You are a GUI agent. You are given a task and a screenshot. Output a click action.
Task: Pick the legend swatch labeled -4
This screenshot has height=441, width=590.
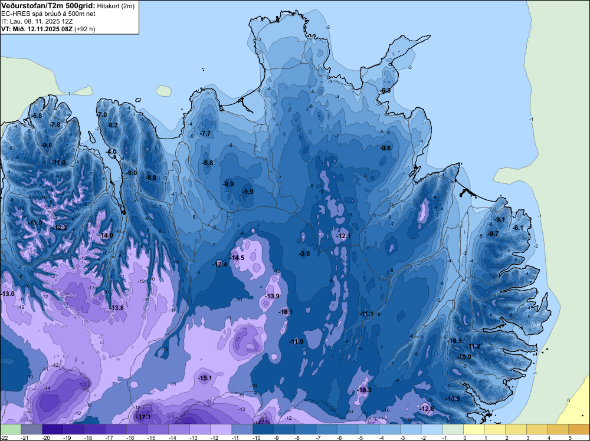tap(390, 429)
